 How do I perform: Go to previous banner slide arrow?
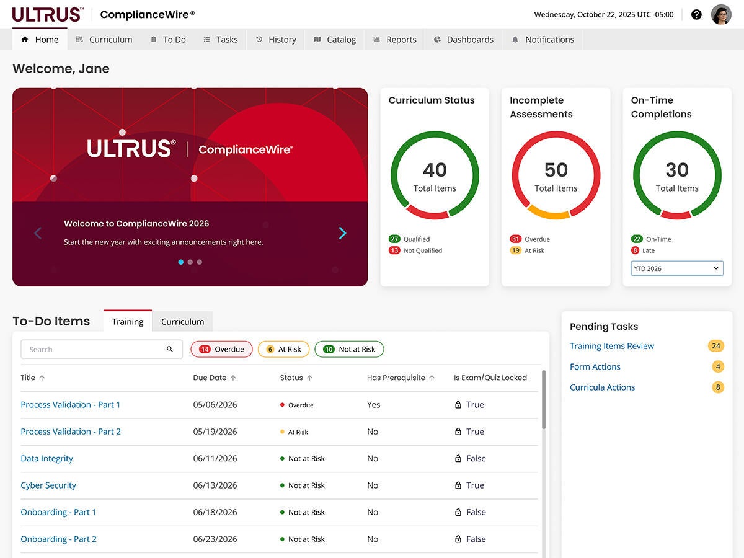[38, 233]
